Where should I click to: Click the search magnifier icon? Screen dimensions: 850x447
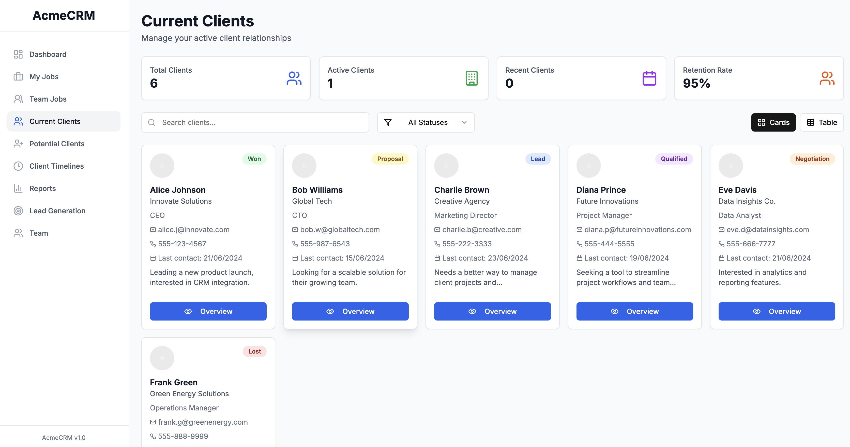[151, 123]
